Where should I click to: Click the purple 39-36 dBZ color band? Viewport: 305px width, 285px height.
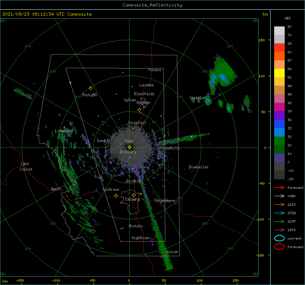[279, 116]
